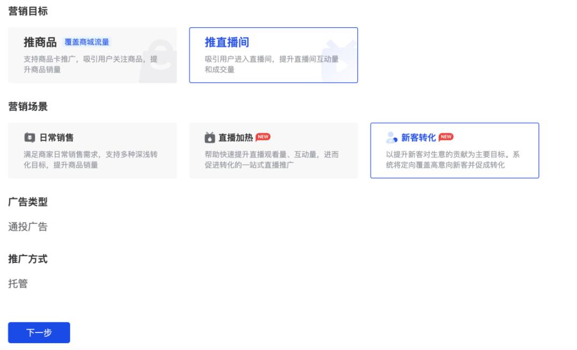This screenshot has height=350, width=577.
Task: Select the 推商品 marketing goal
Action: coord(91,54)
